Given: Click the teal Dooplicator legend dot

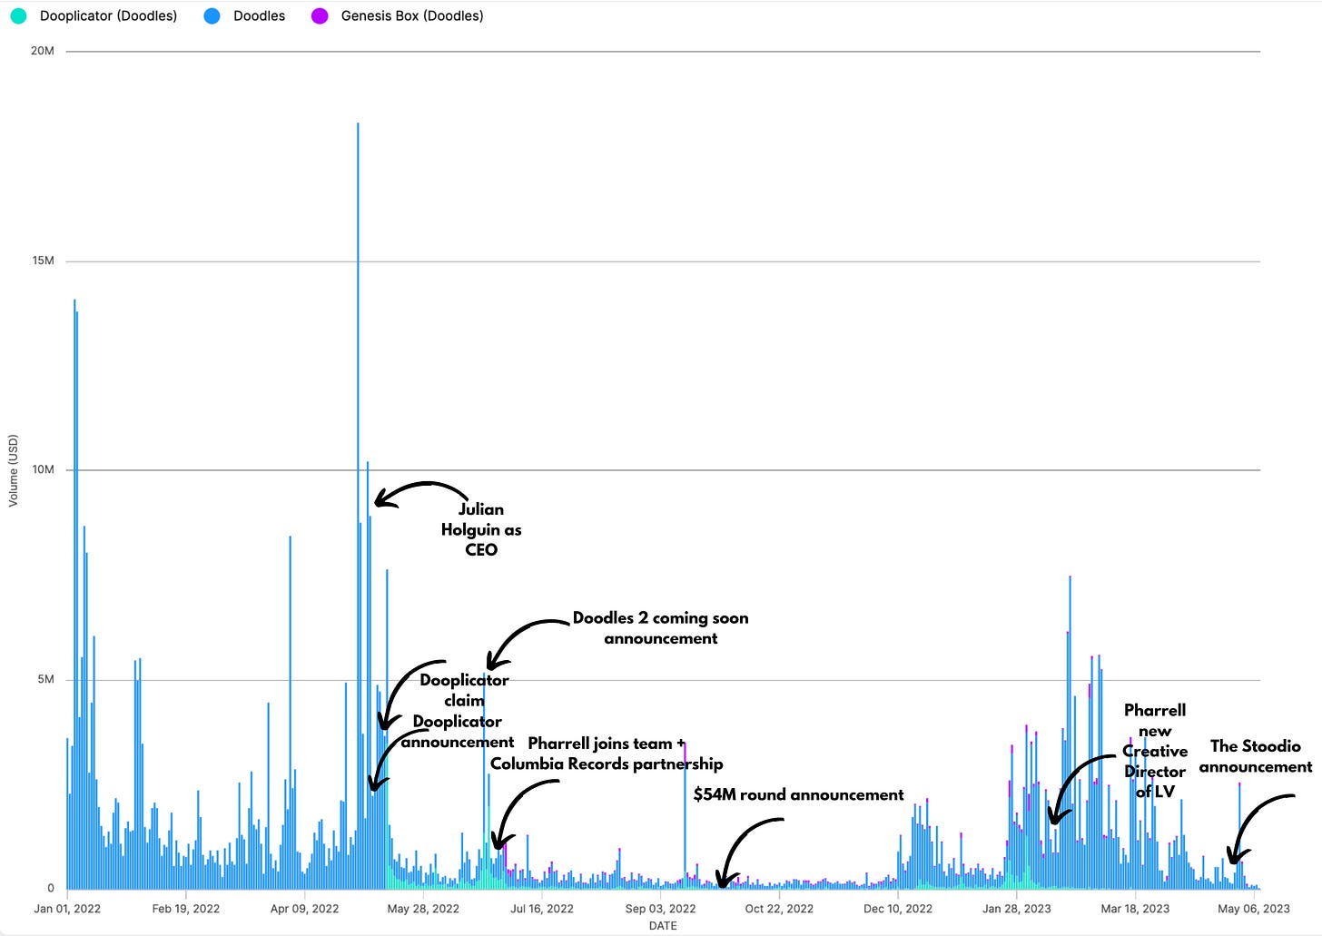Looking at the screenshot, I should [x=18, y=16].
